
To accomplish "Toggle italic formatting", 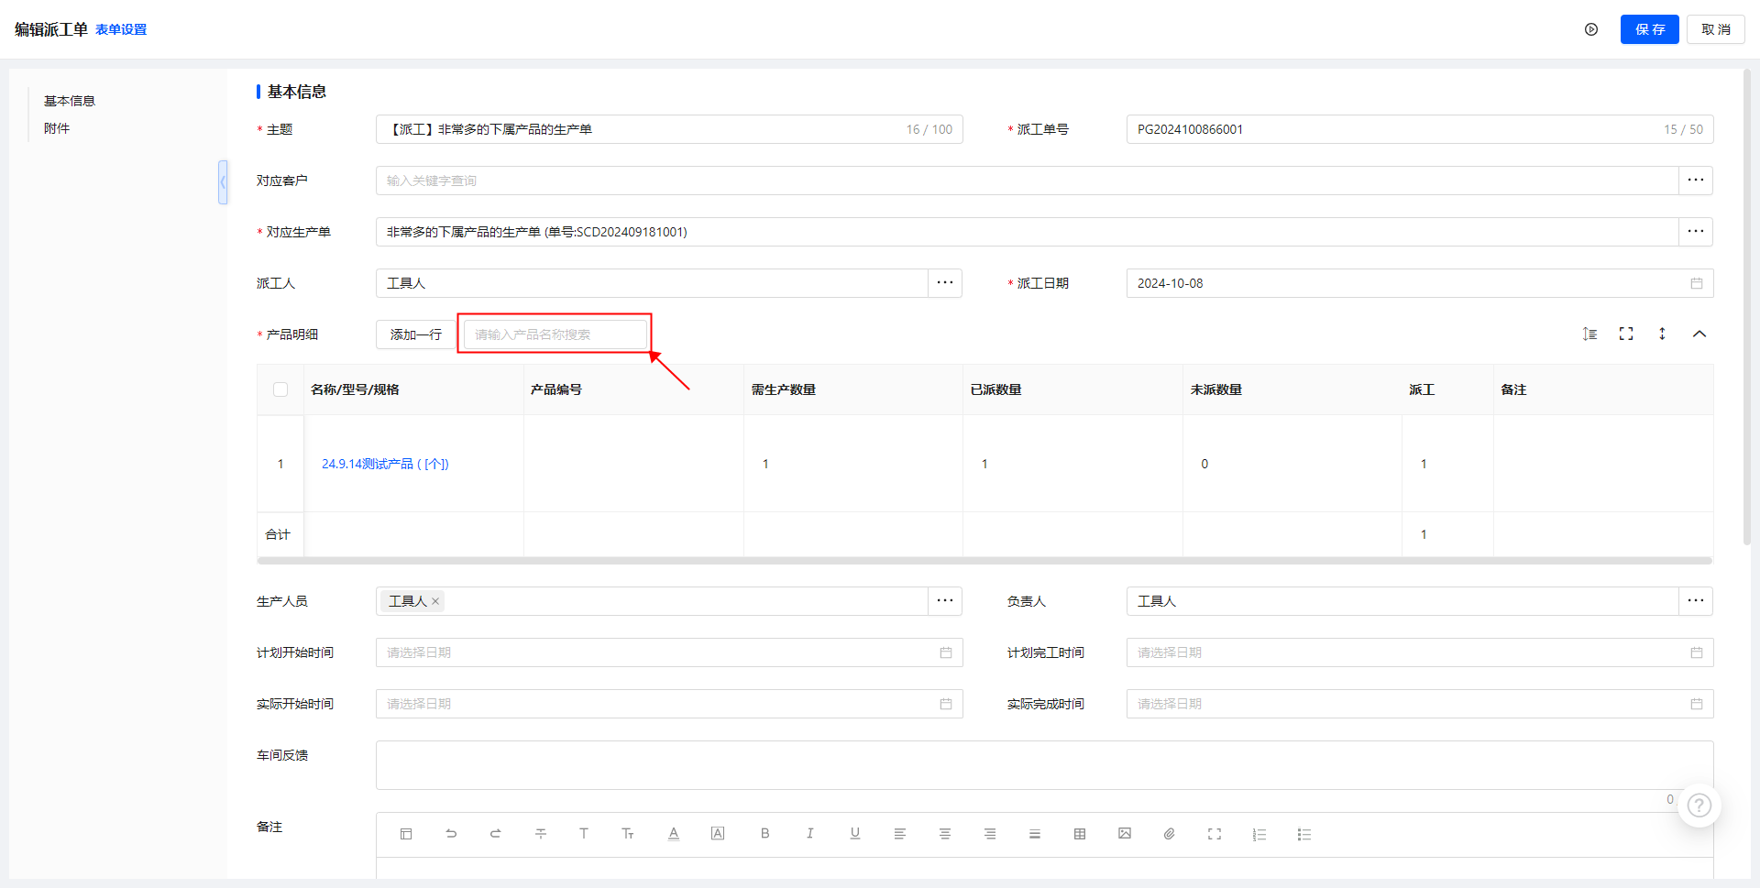I will [x=809, y=834].
